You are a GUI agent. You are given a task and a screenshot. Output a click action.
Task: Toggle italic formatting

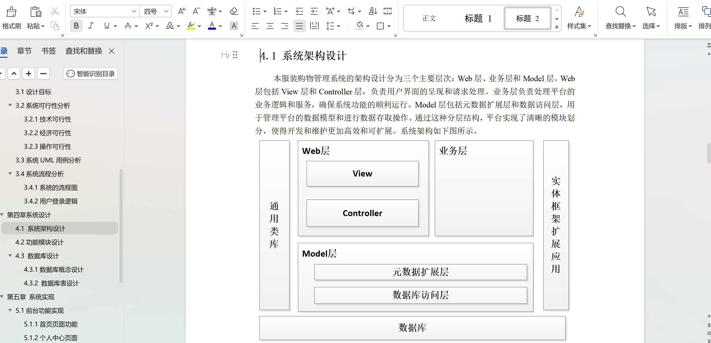click(x=91, y=26)
